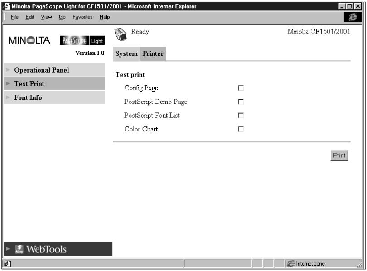Viewport: 367px width, 271px height.
Task: Expand the Font Info arrow
Action: 8,97
